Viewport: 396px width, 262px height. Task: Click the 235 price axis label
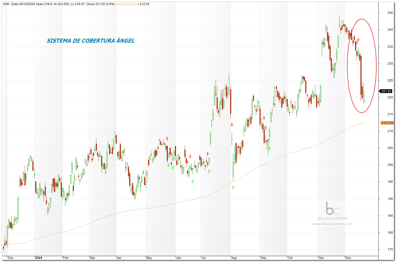tap(390, 47)
